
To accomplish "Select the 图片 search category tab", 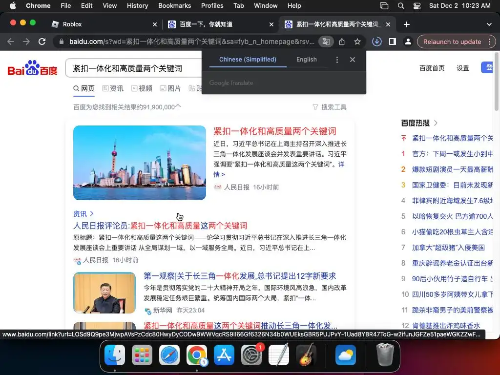I will click(x=170, y=88).
